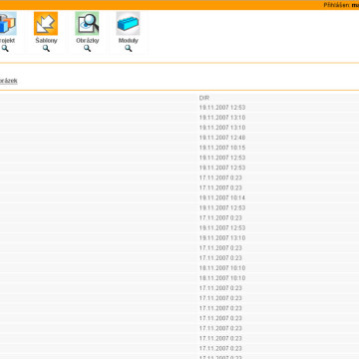Open the Moduly blue brick icon
359x359 pixels.
tap(128, 23)
